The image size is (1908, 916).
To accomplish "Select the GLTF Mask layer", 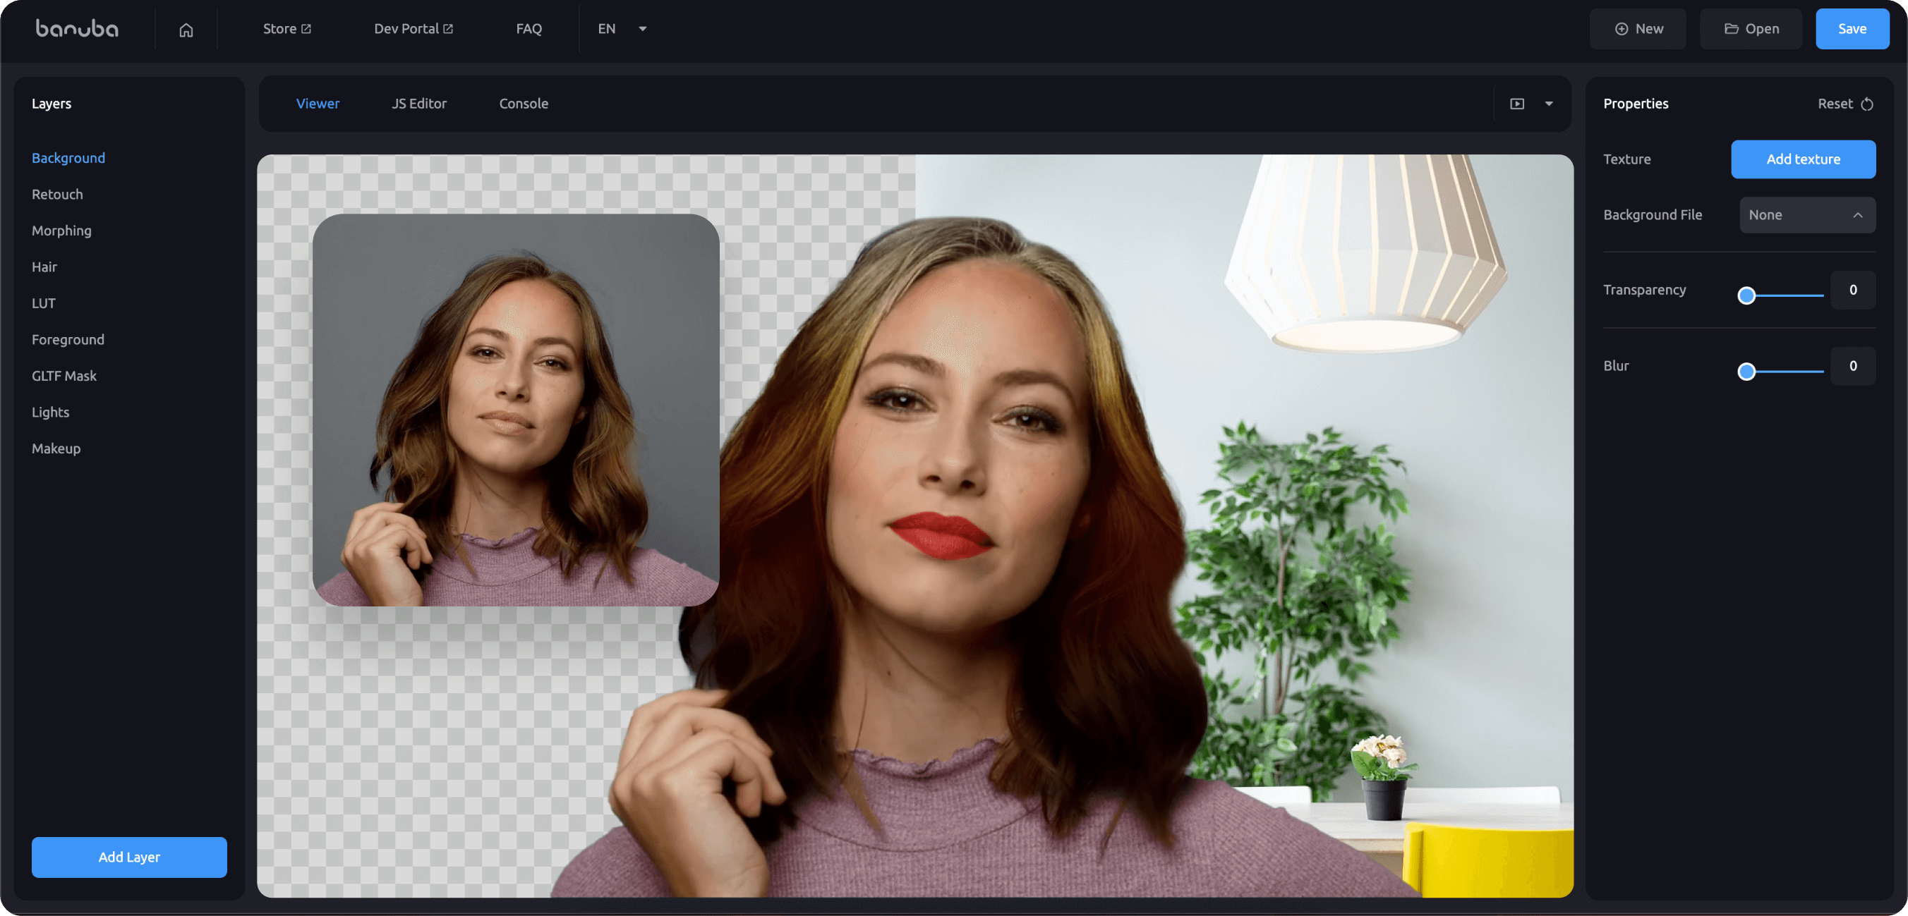I will [64, 374].
